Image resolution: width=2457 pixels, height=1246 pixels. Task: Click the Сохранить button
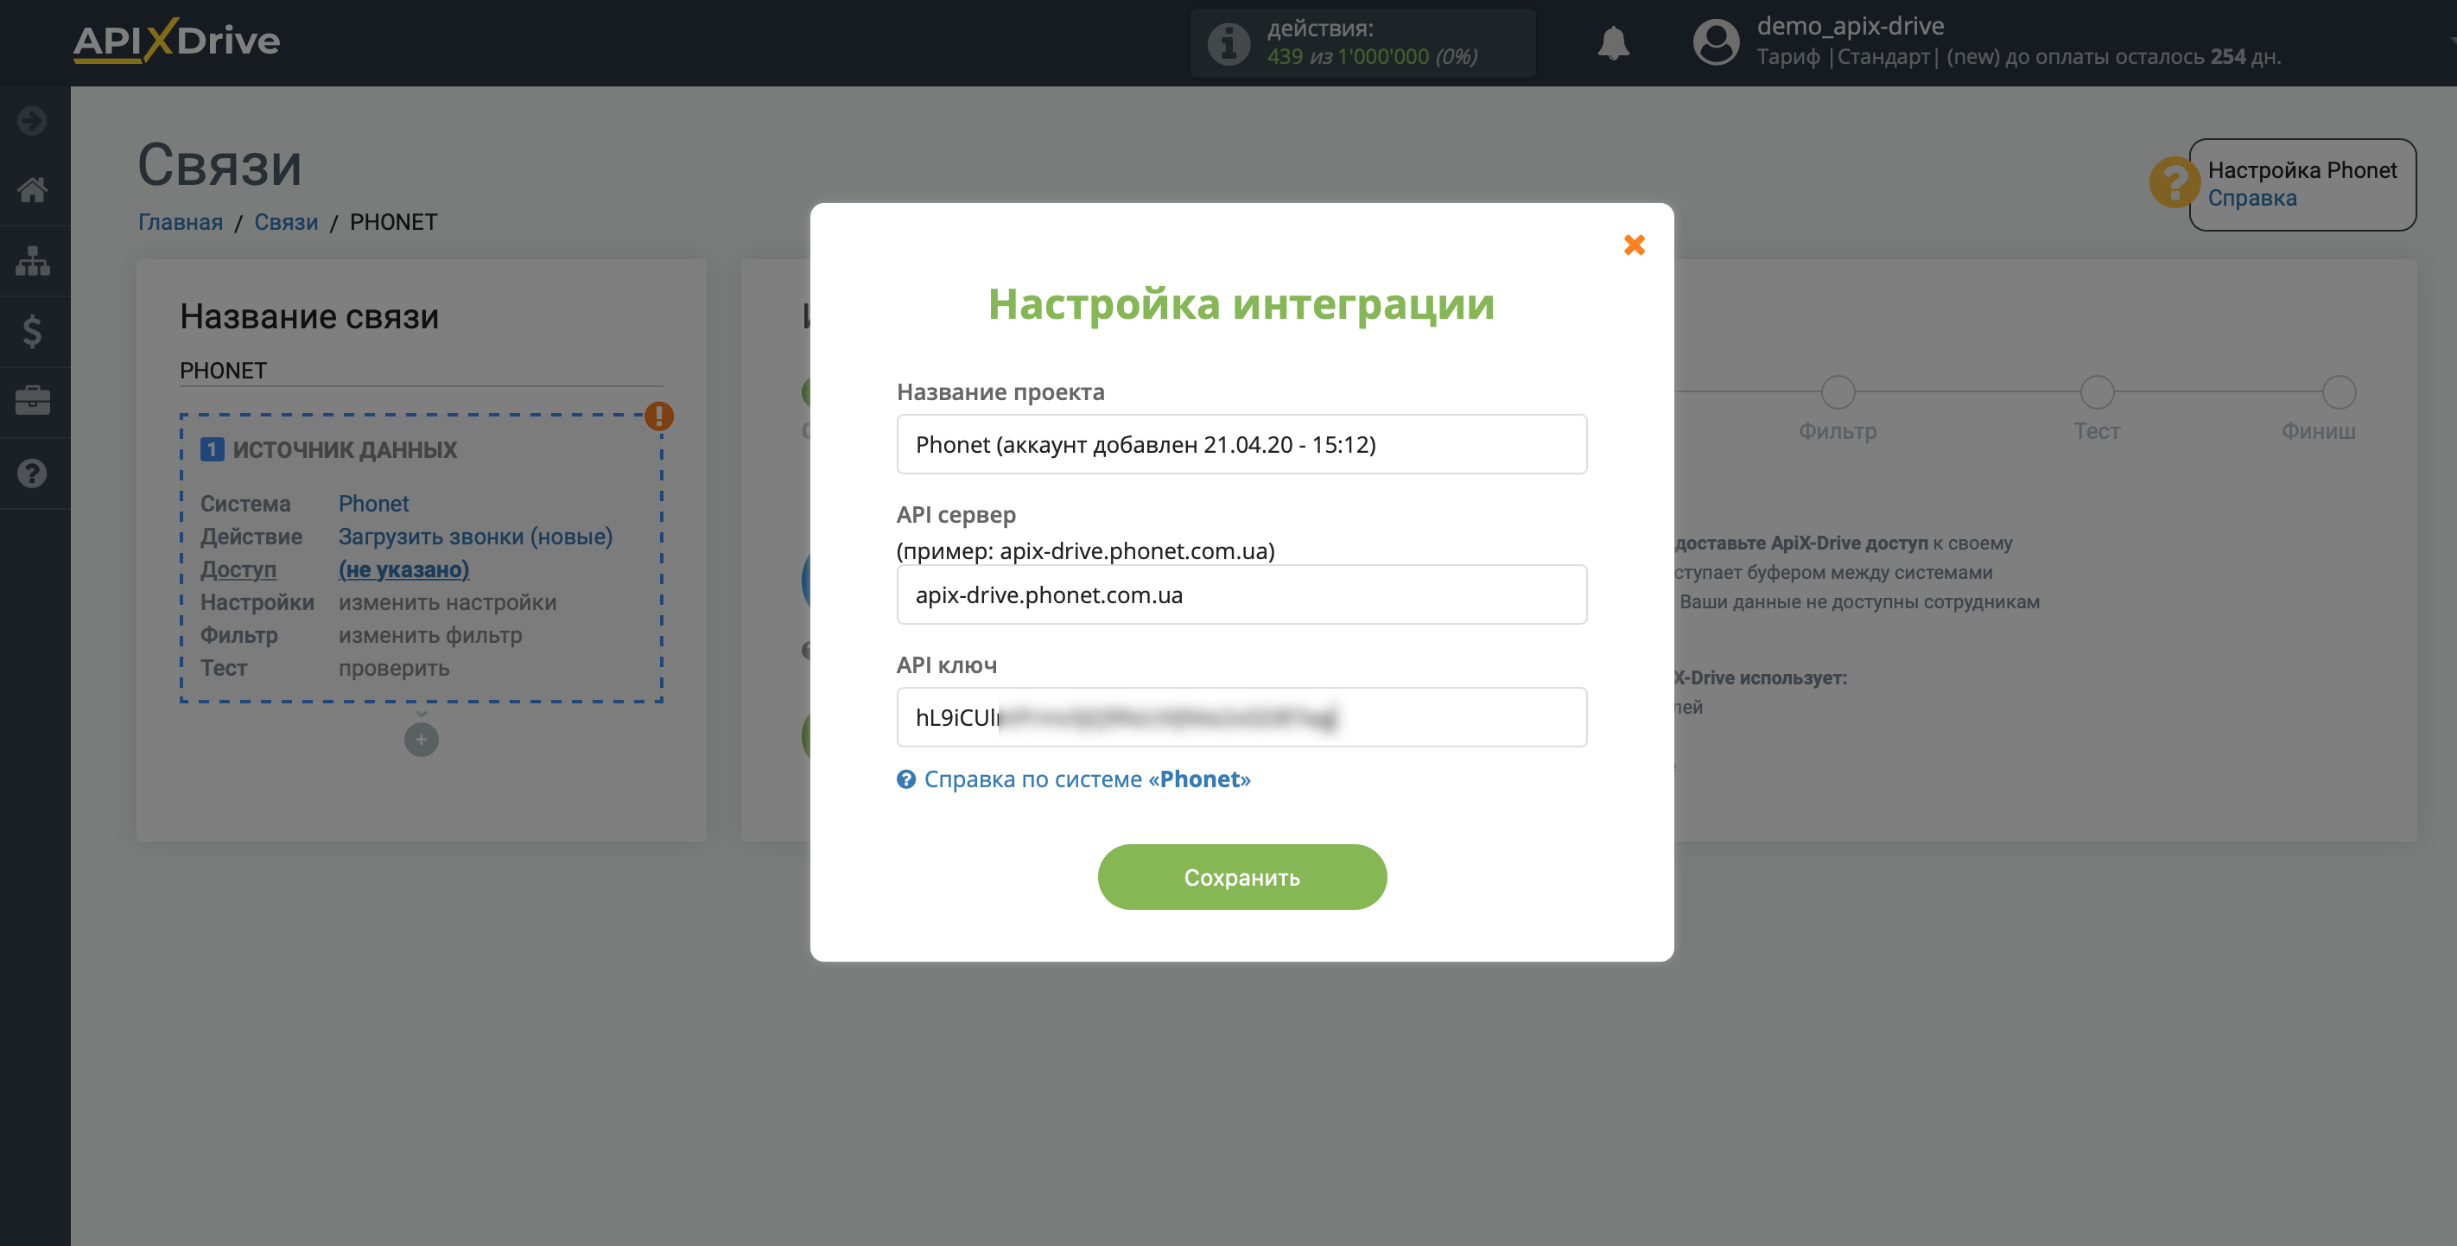click(1241, 877)
